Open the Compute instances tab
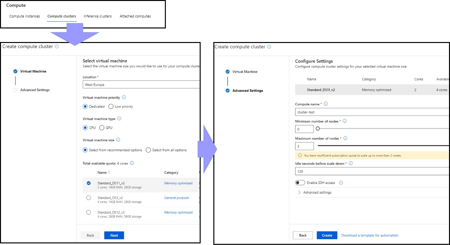Screen dimensions: 450x245 25,16
